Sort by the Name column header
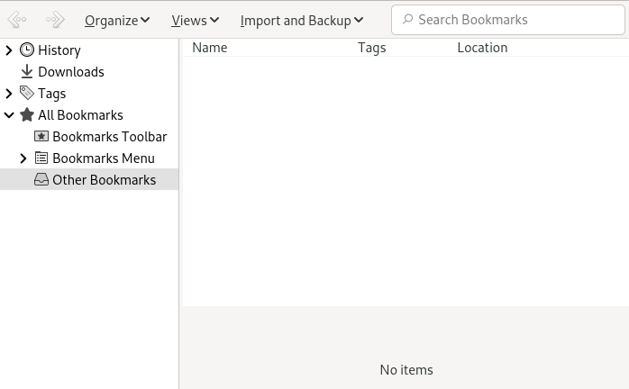Image resolution: width=629 pixels, height=389 pixels. pyautogui.click(x=210, y=48)
